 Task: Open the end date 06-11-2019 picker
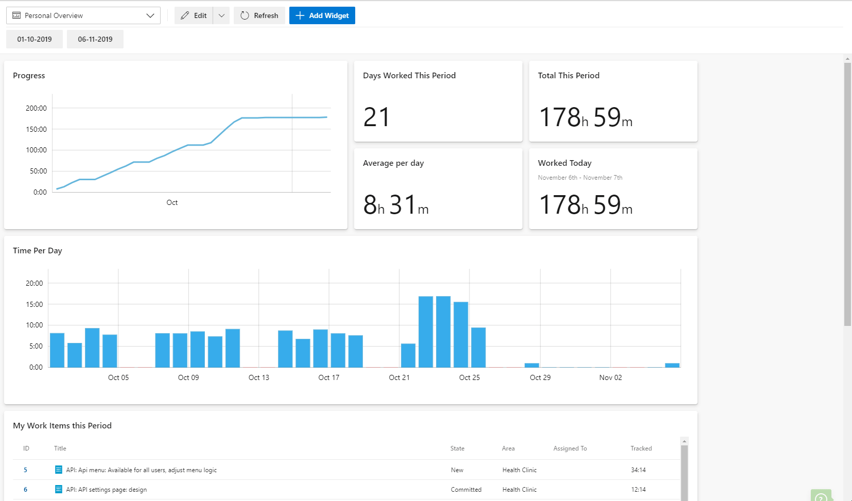pos(95,39)
